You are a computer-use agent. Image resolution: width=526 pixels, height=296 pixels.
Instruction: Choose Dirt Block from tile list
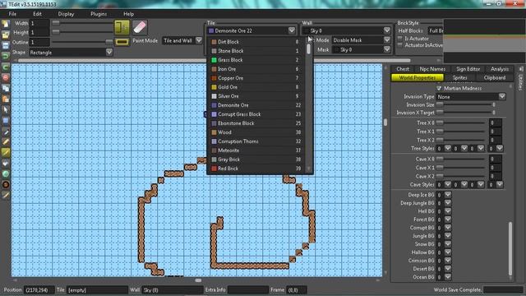(256, 42)
